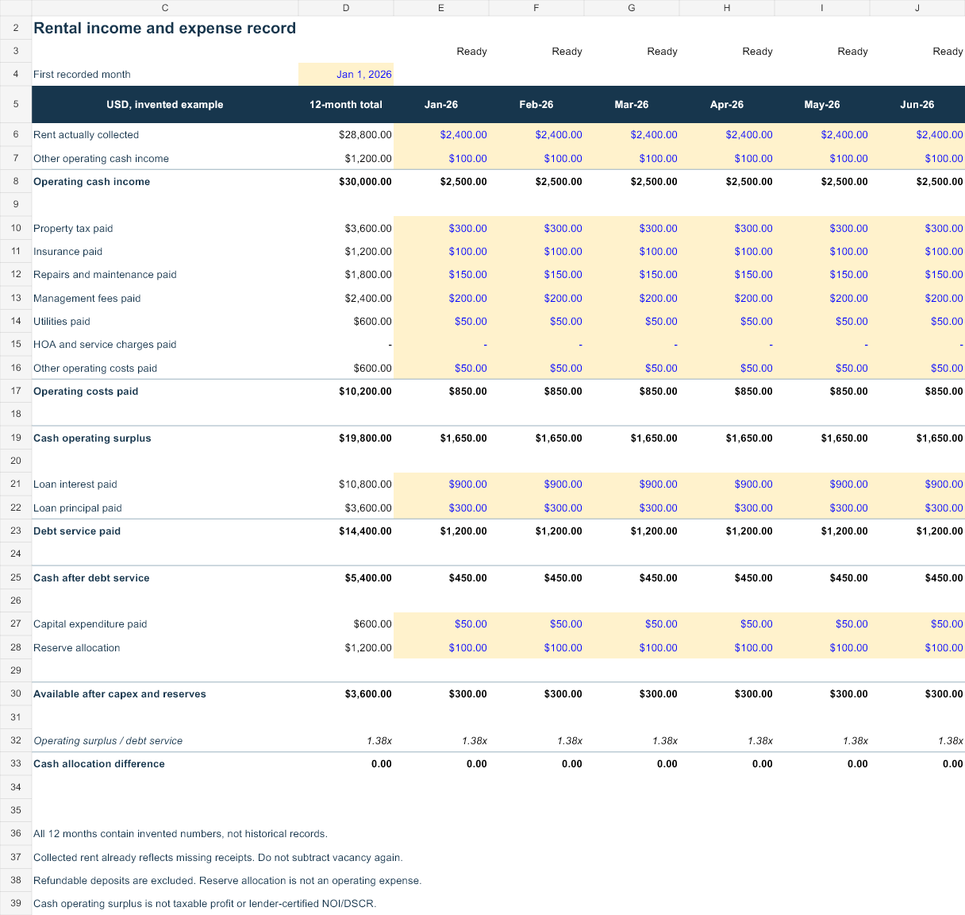
Task: Select Apr-26 Insurance paid value
Action: pos(727,252)
